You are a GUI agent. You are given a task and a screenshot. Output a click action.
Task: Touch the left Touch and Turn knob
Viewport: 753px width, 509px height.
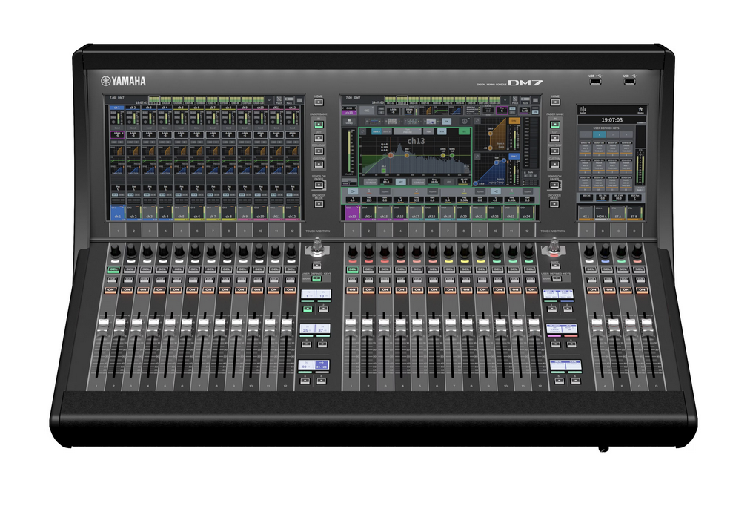(317, 246)
